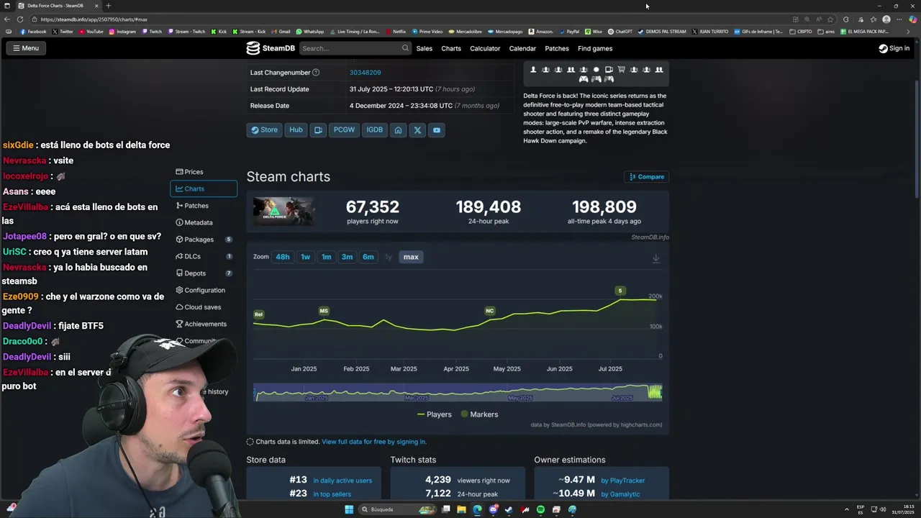
Task: Open the game's homepage icon
Action: point(398,130)
